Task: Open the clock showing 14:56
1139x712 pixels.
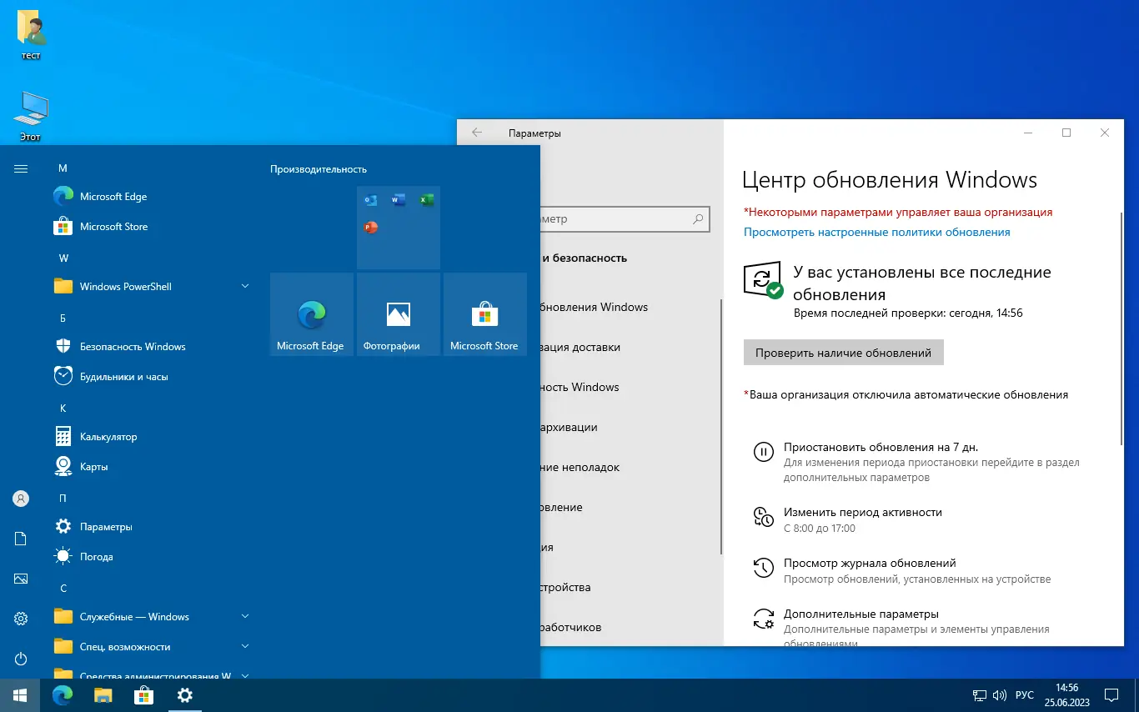Action: click(1067, 695)
